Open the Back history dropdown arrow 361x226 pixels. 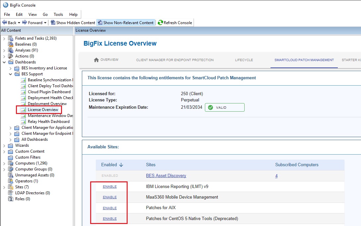click(x=19, y=23)
